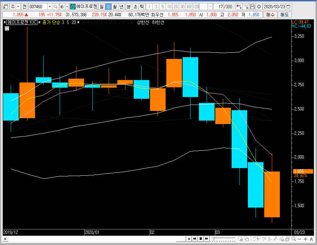
Task: Click the chart image capture icon
Action: pyautogui.click(x=287, y=239)
